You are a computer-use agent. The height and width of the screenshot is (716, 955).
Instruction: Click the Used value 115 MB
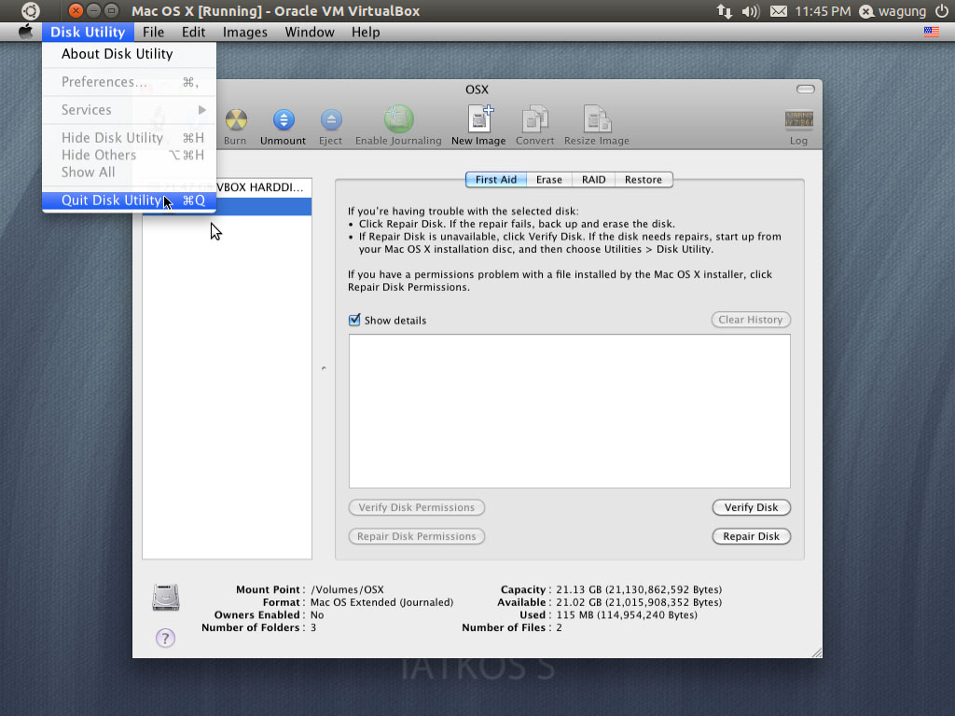coord(627,615)
